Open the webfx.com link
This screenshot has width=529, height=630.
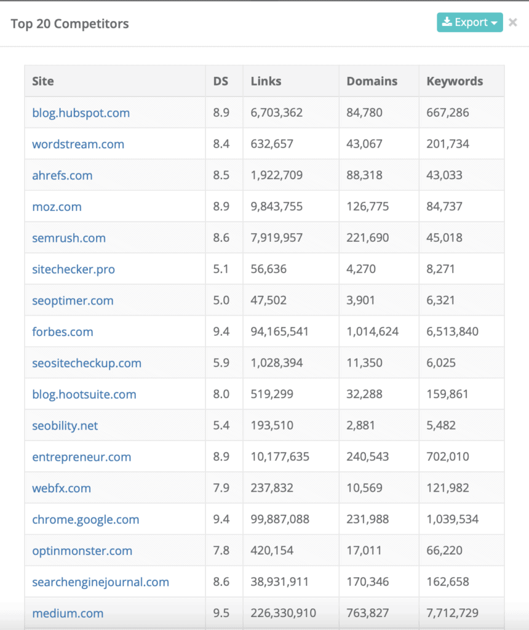(62, 488)
